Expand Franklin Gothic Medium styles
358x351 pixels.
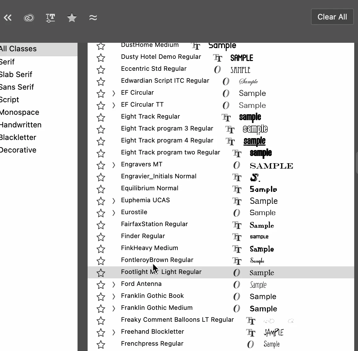[x=114, y=308]
